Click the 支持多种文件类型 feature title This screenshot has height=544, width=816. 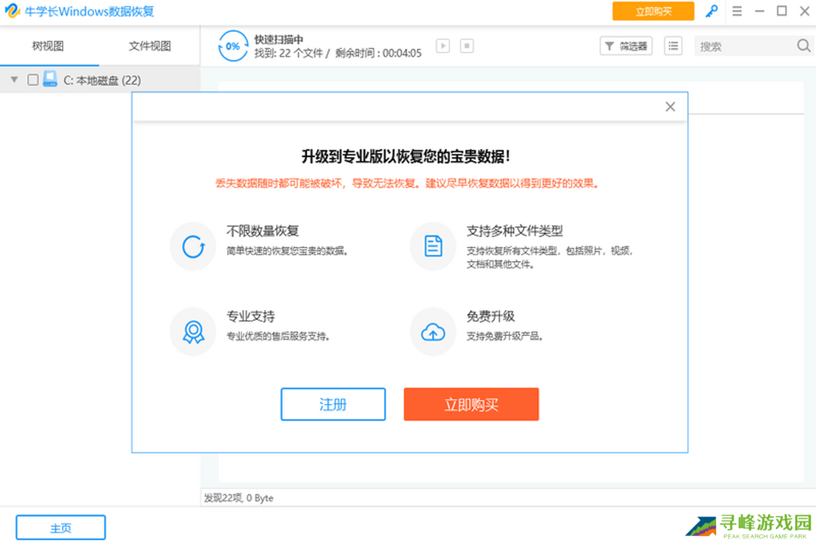(515, 231)
